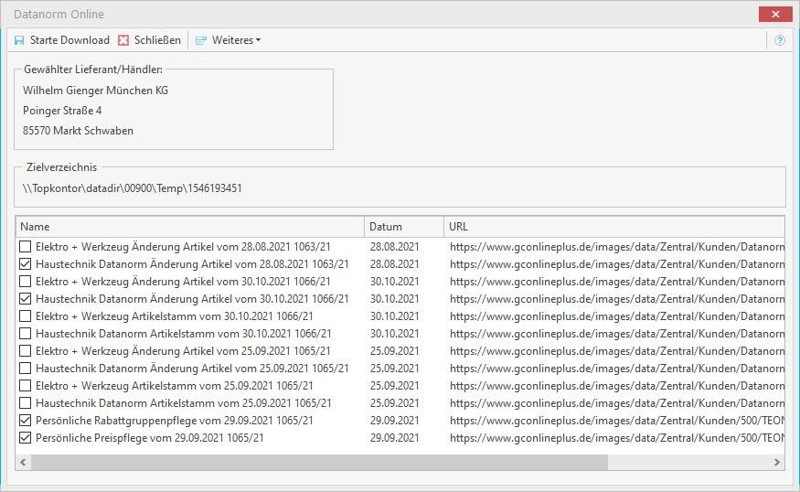Uncheck Persönliche Rabattgruppenpflege vom 29.09.2021
The image size is (800, 492).
coord(25,420)
